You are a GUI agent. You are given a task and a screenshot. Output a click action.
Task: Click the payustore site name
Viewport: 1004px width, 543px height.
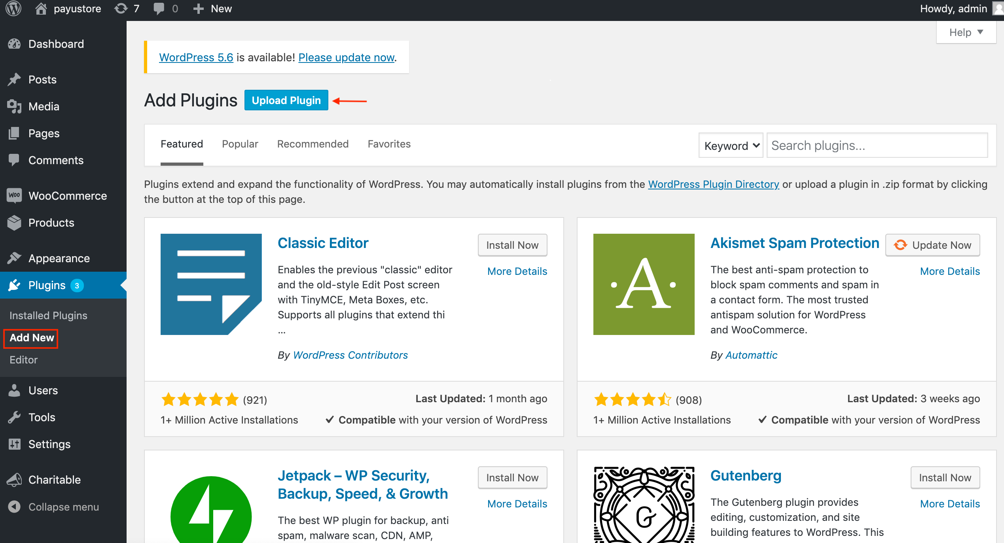(78, 9)
